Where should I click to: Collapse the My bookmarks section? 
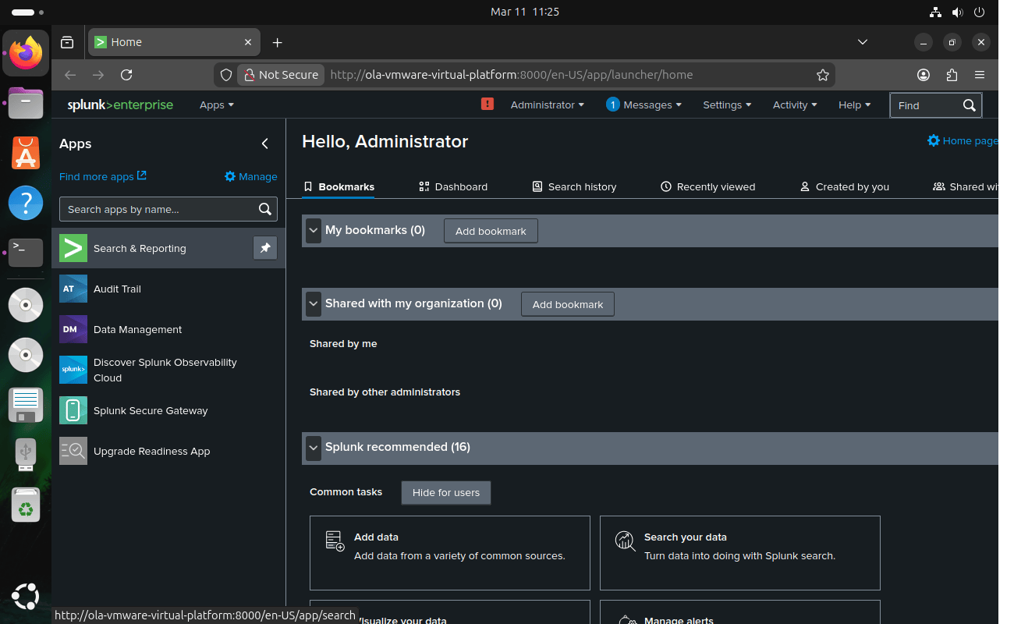point(314,231)
